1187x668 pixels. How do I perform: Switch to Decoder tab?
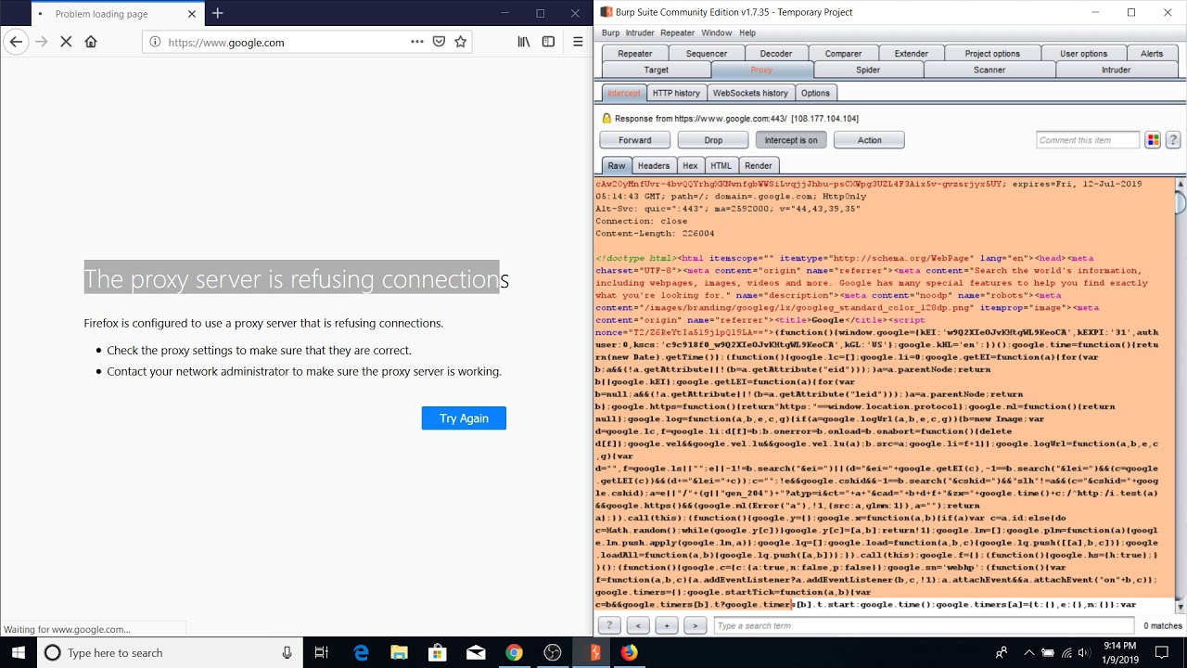point(776,54)
